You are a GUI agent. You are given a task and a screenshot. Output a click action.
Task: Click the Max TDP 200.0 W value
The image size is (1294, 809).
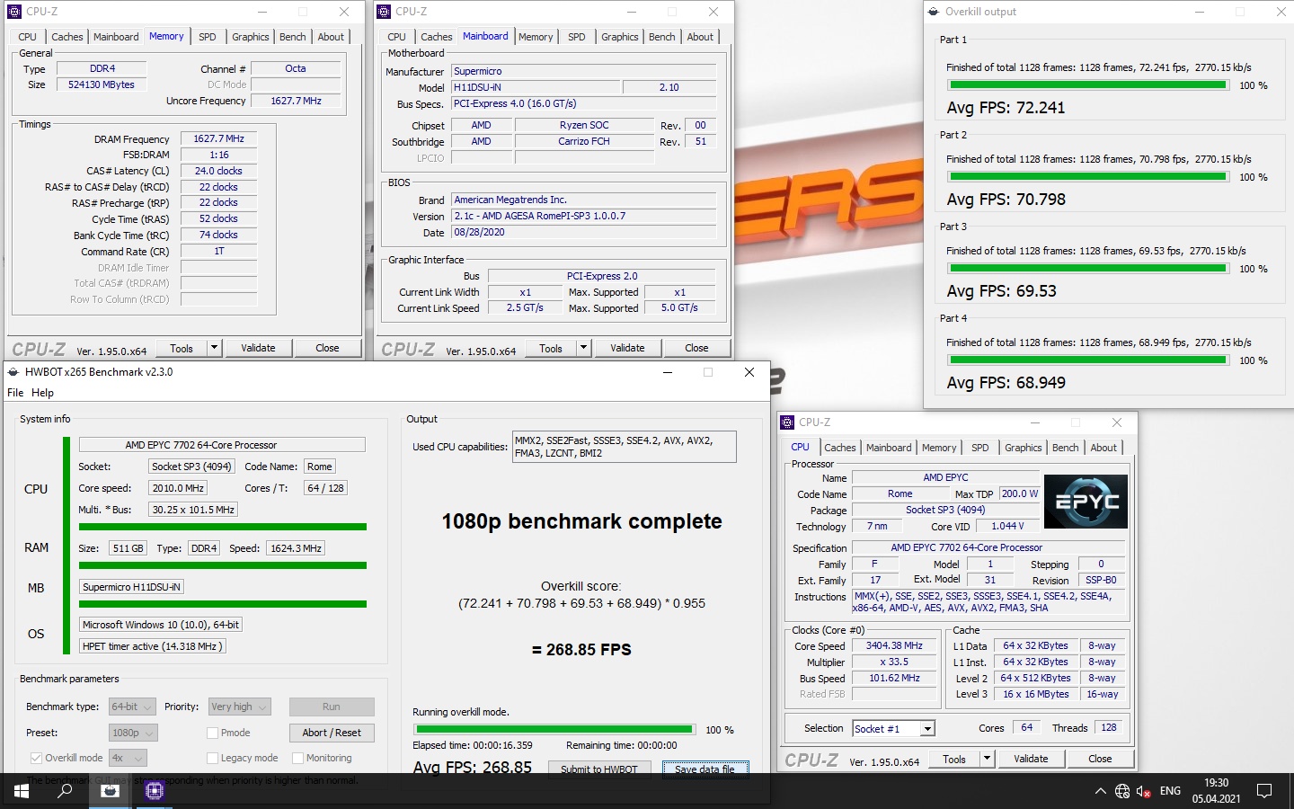tap(1020, 494)
